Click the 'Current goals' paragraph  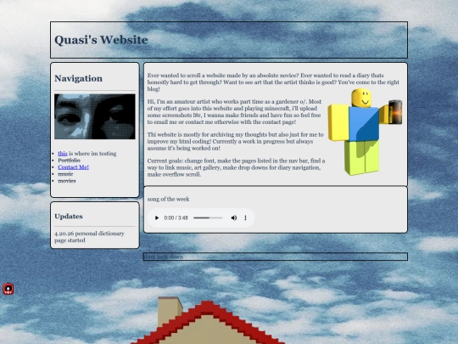pos(236,167)
